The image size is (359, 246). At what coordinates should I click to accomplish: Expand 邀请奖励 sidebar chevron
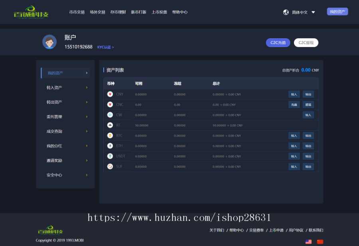(87, 160)
